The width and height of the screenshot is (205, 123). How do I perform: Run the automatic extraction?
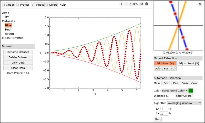click(158, 119)
